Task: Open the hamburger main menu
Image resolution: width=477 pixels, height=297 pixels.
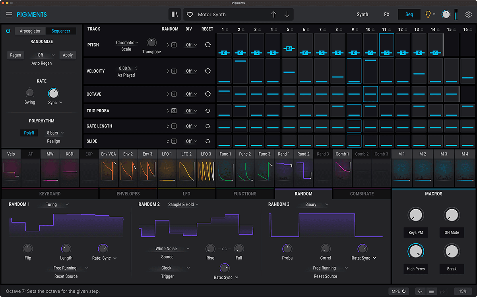Action: tap(9, 15)
